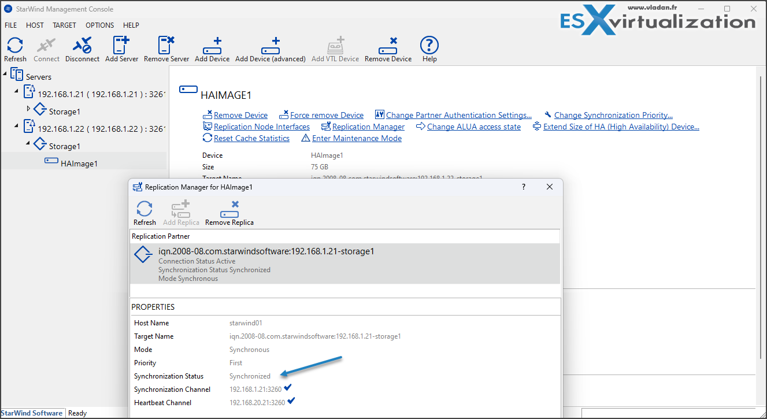
Task: Open the HOST menu
Action: point(35,25)
